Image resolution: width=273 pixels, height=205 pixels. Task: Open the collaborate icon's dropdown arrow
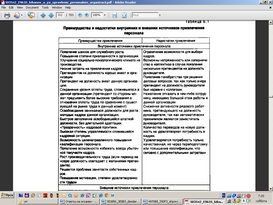pyautogui.click(x=22, y=15)
